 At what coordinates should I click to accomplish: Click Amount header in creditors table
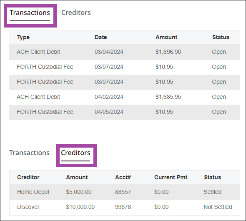click(77, 177)
